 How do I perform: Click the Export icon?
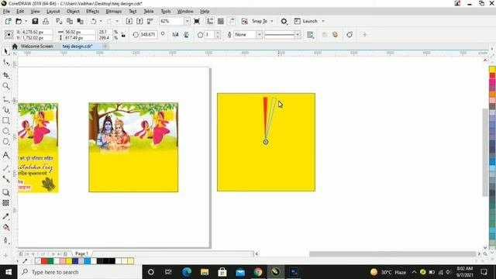click(139, 21)
